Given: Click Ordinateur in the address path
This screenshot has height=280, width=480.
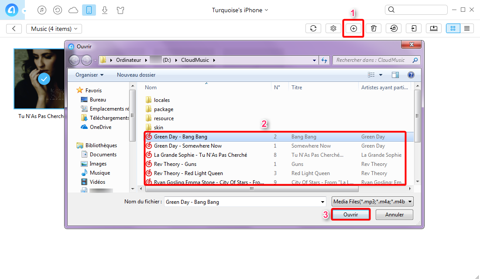Looking at the screenshot, I should (129, 60).
